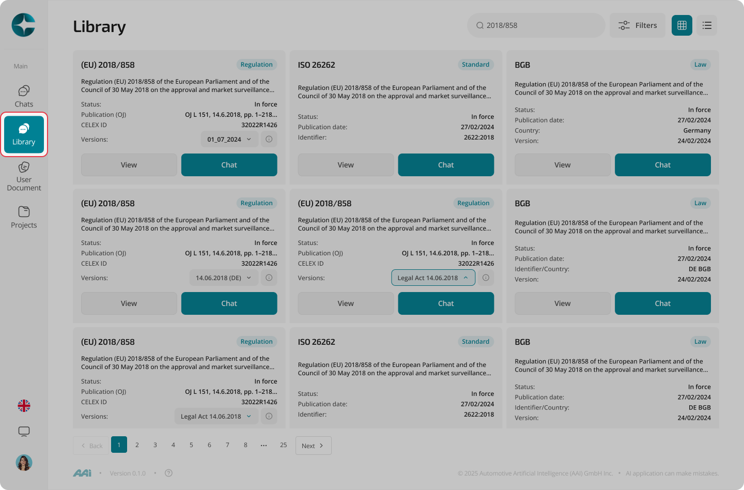The image size is (744, 490).
Task: Chat on BGB card with Country Germany
Action: click(663, 165)
